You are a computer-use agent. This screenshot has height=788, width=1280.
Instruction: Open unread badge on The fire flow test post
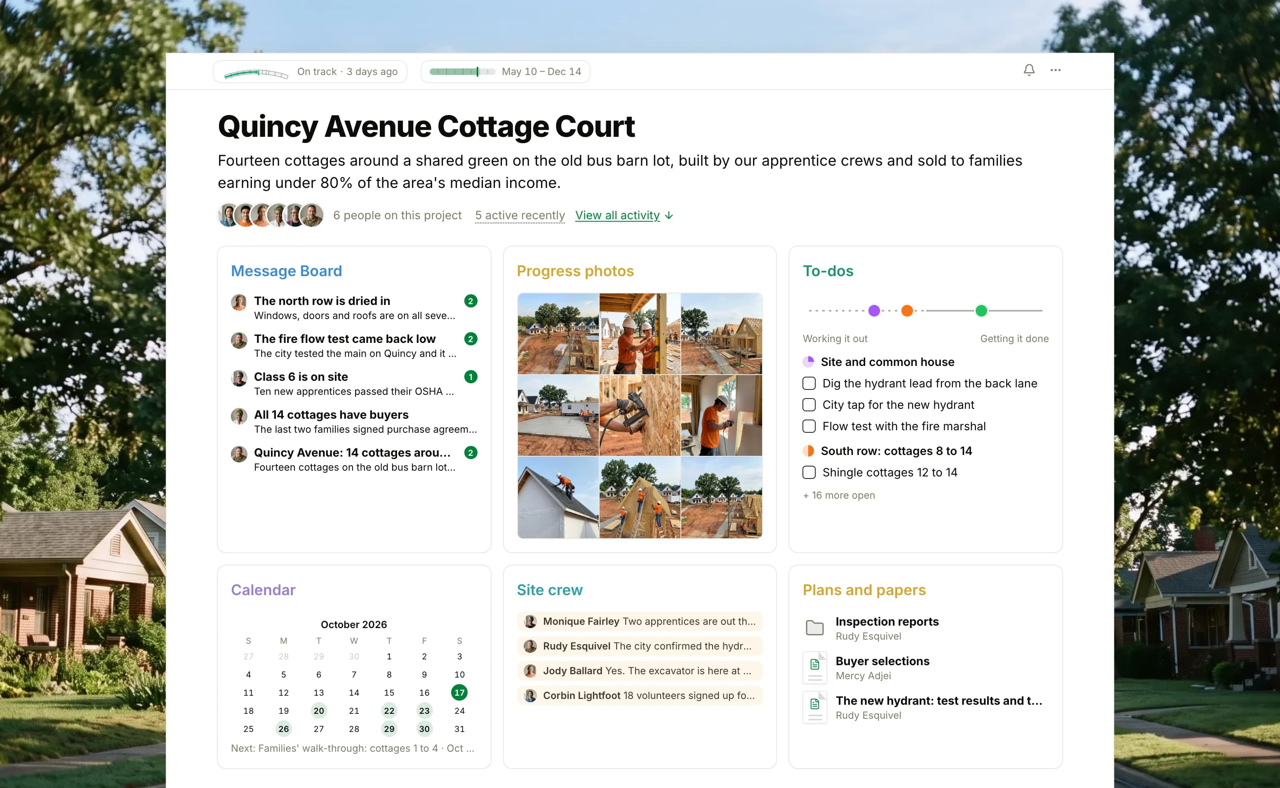tap(470, 339)
